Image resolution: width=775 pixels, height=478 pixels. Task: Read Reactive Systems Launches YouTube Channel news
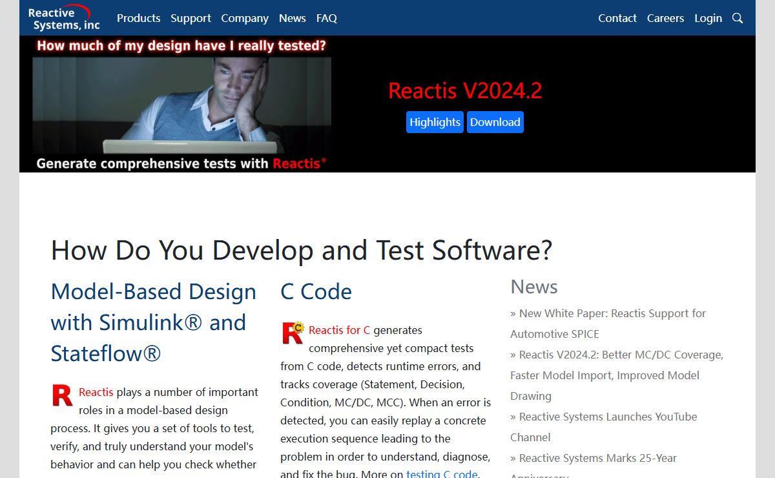point(604,427)
